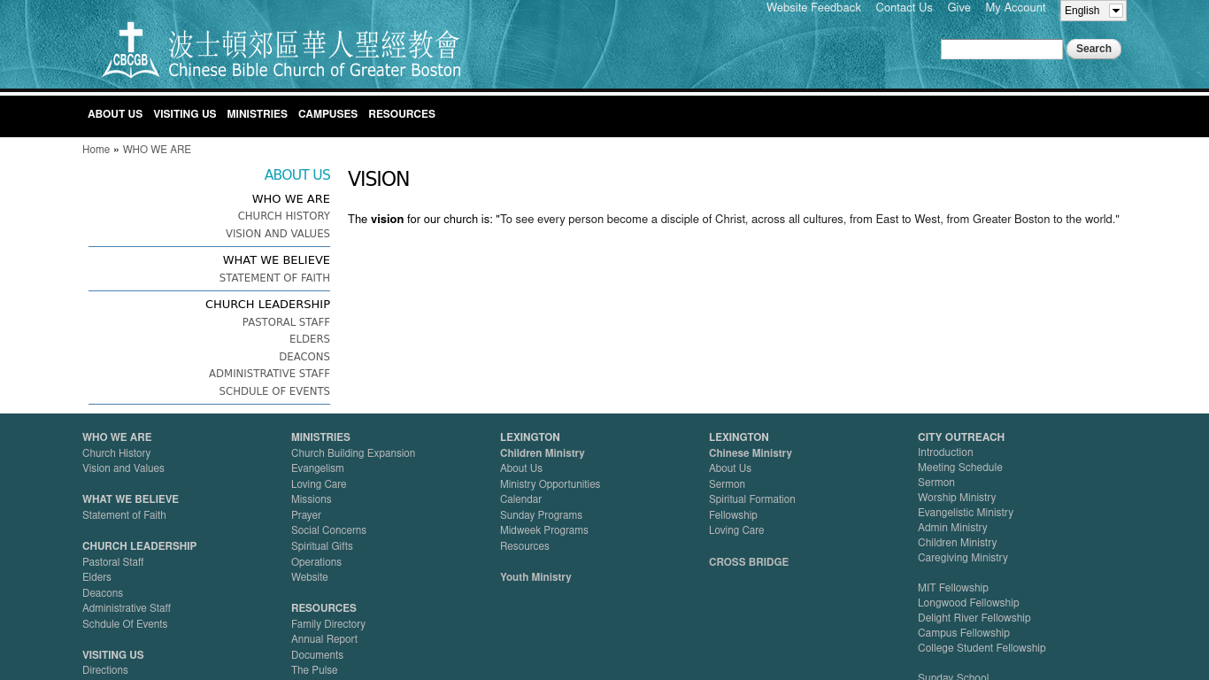Select CHURCH LEADERSHIP in sidebar
This screenshot has width=1209, height=680.
(x=267, y=305)
